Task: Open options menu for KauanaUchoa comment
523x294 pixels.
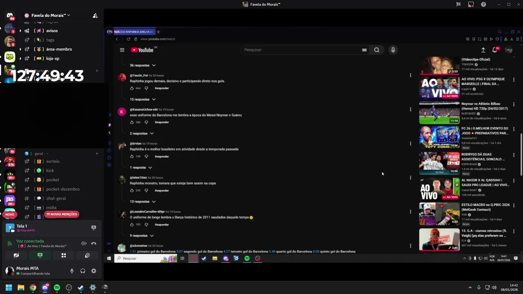Action: 410,109
